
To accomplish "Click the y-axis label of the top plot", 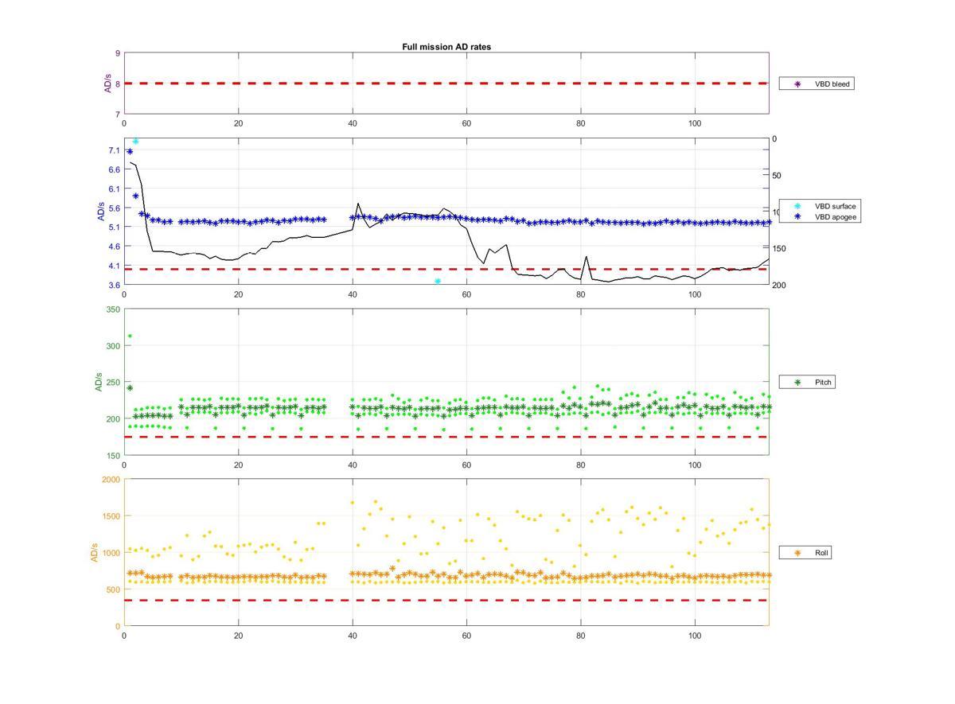I will click(x=109, y=84).
